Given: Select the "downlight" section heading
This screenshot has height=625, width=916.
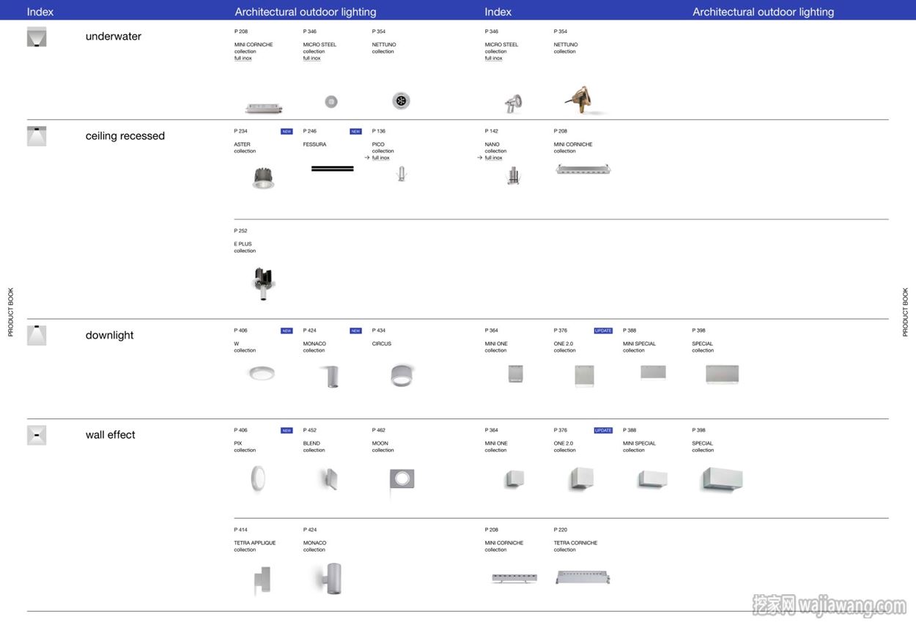Looking at the screenshot, I should coord(110,336).
